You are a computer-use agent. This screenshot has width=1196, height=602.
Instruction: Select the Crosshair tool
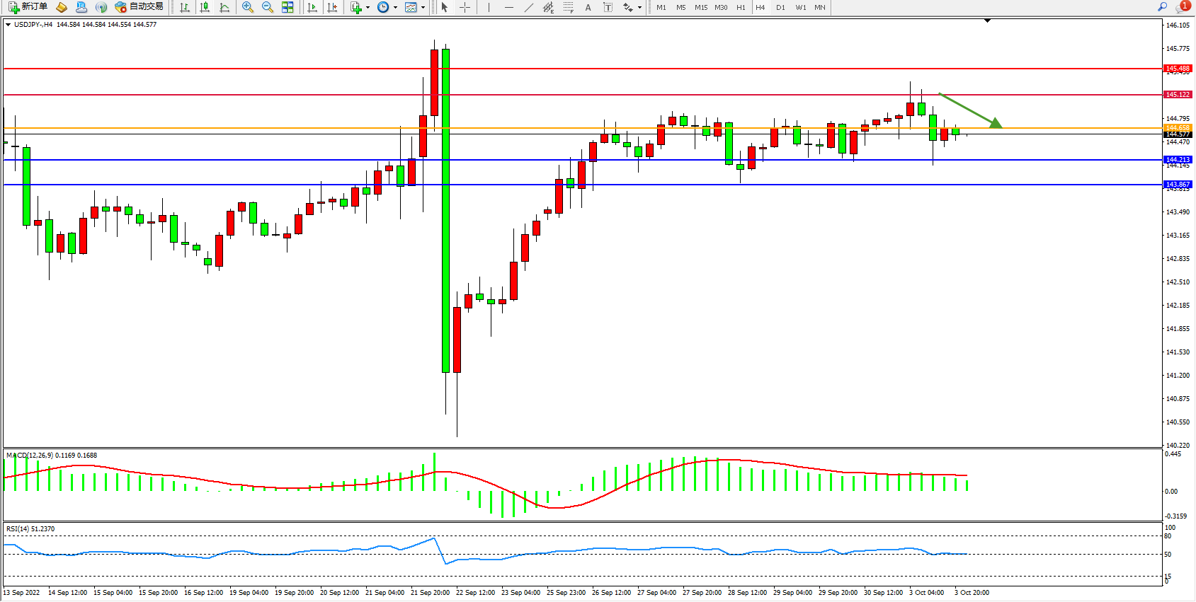click(x=465, y=7)
